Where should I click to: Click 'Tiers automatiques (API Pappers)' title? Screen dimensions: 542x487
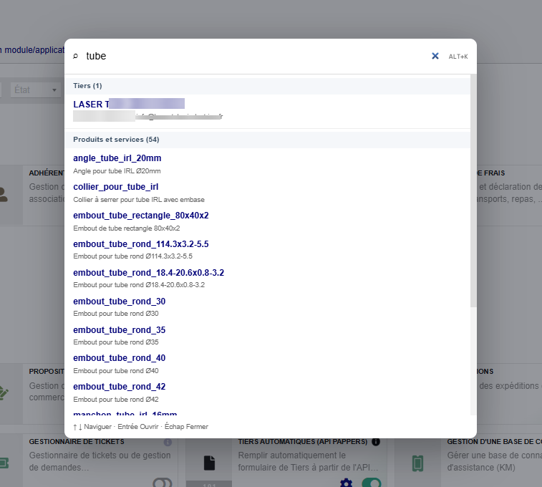coord(303,442)
